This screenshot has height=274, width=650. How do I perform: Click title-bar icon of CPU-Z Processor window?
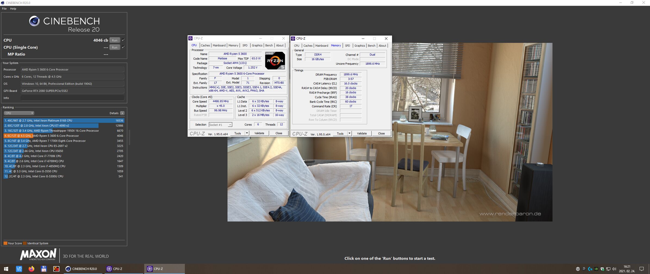click(191, 38)
